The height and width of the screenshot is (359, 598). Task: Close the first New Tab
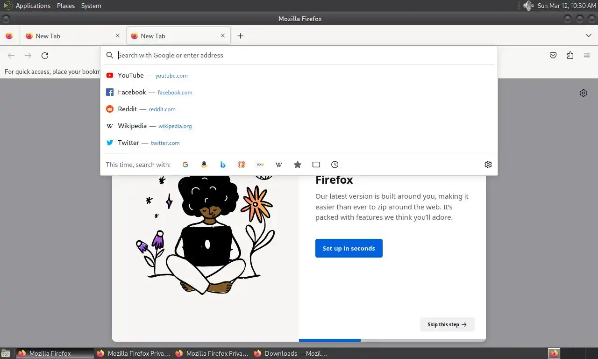pos(118,36)
